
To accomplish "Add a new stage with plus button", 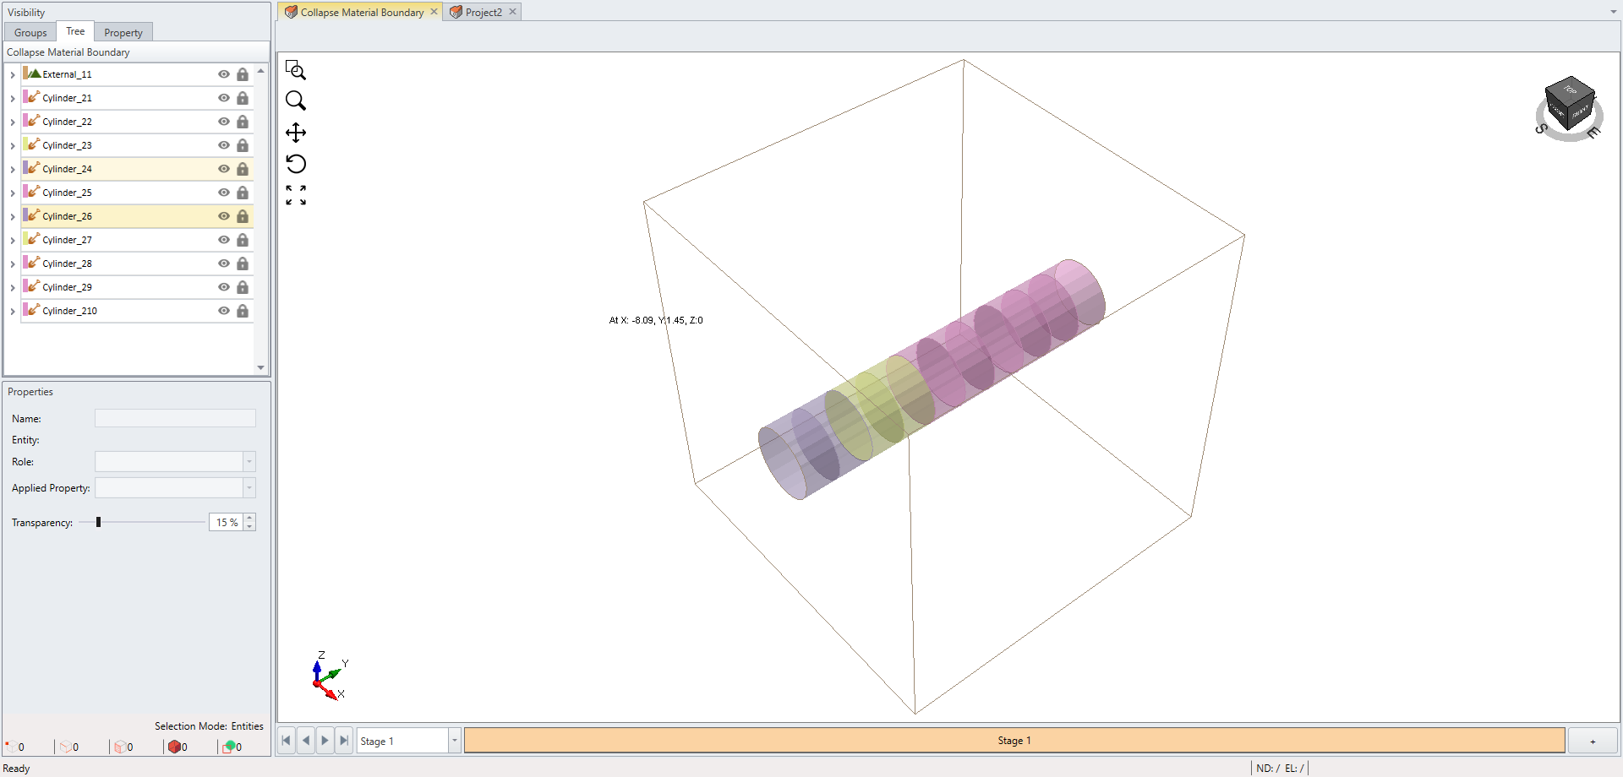I will 1593,741.
